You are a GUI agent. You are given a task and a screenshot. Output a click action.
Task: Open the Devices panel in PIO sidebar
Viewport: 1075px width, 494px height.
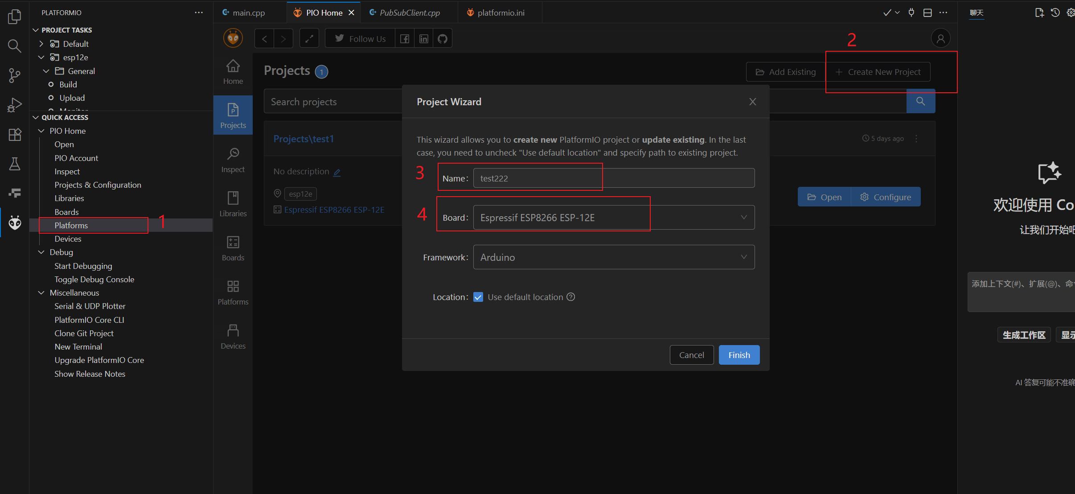click(x=233, y=336)
